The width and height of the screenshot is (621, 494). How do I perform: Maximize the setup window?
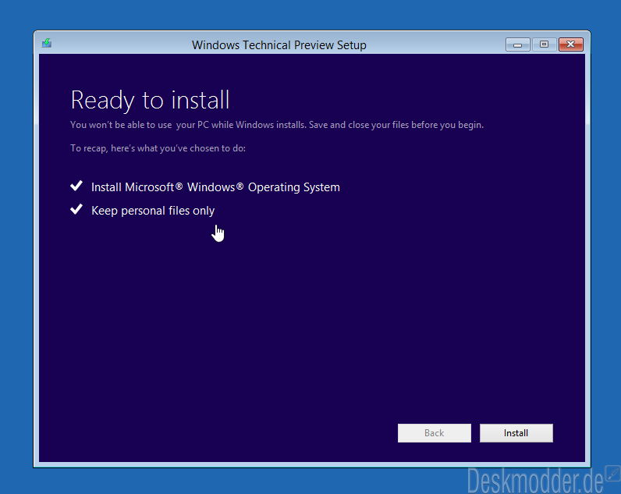(545, 44)
